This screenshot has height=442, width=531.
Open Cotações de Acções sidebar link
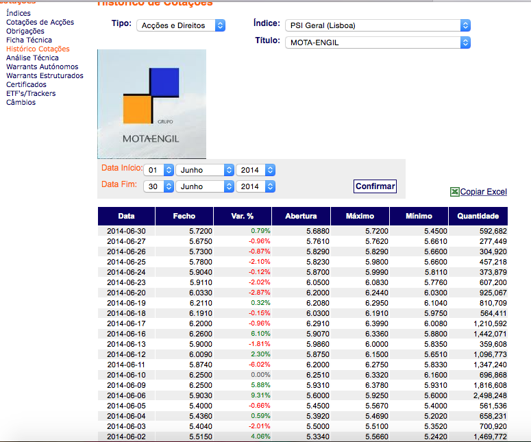coord(40,23)
